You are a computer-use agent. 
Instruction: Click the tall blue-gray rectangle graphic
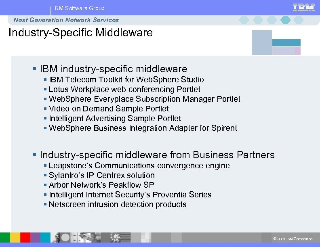coord(262,43)
